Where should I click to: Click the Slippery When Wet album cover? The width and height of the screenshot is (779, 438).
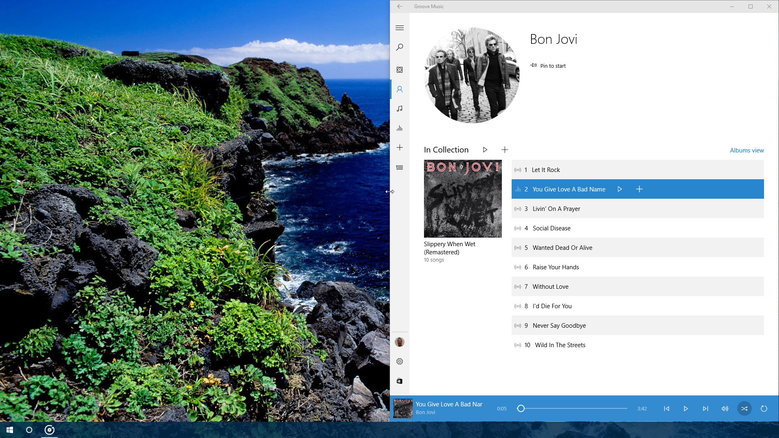click(463, 199)
